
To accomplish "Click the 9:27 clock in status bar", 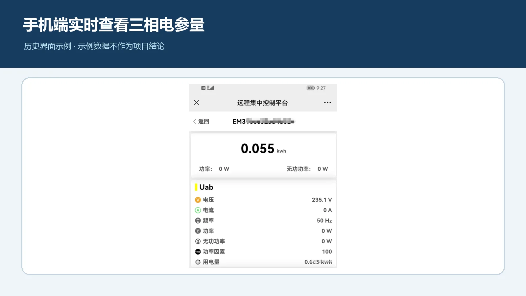I will pyautogui.click(x=321, y=88).
